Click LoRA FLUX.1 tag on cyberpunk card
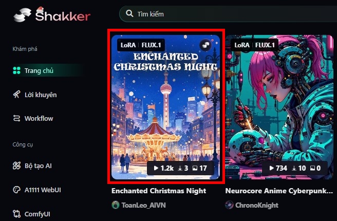Viewport: 337px width, 221px height. pos(254,45)
